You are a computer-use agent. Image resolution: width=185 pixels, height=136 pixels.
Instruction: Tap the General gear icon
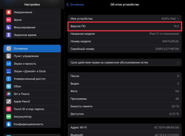tap(8, 48)
